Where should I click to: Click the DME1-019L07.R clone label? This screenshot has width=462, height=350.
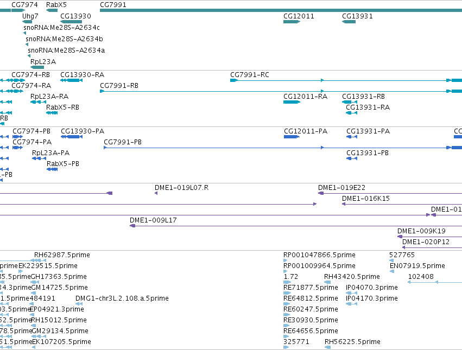pos(181,188)
